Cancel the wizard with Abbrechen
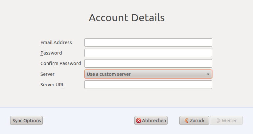The image size is (253, 134). pos(151,121)
